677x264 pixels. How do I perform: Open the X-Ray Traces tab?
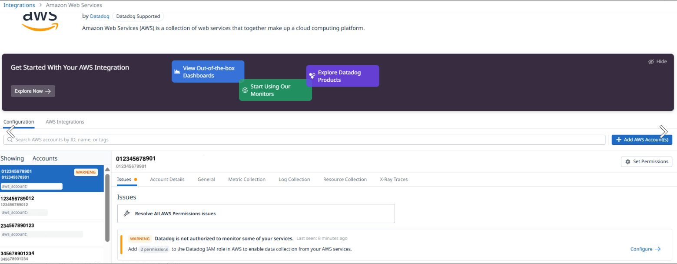pos(394,179)
